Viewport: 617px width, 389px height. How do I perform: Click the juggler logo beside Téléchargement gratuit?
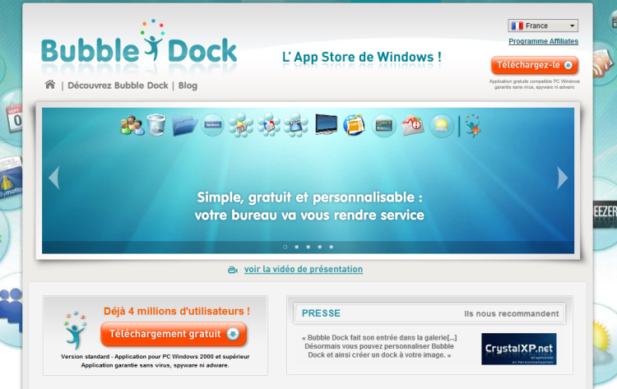coord(74,331)
